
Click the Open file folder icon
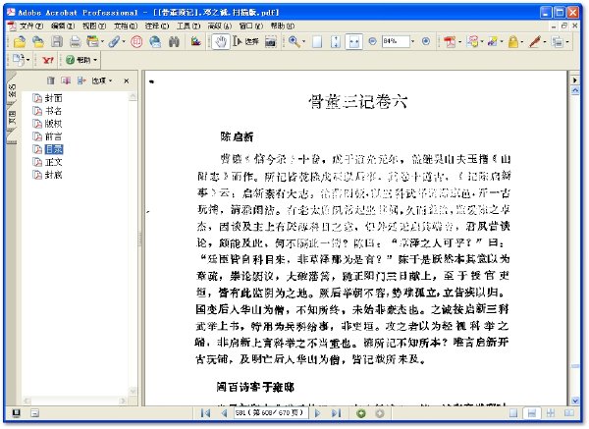click(20, 41)
